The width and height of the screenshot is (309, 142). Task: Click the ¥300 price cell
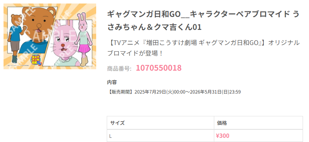coord(258,136)
